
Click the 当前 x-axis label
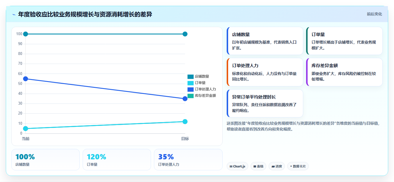click(26, 139)
